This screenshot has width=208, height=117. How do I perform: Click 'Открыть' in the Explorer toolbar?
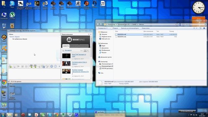[x=114, y=28]
